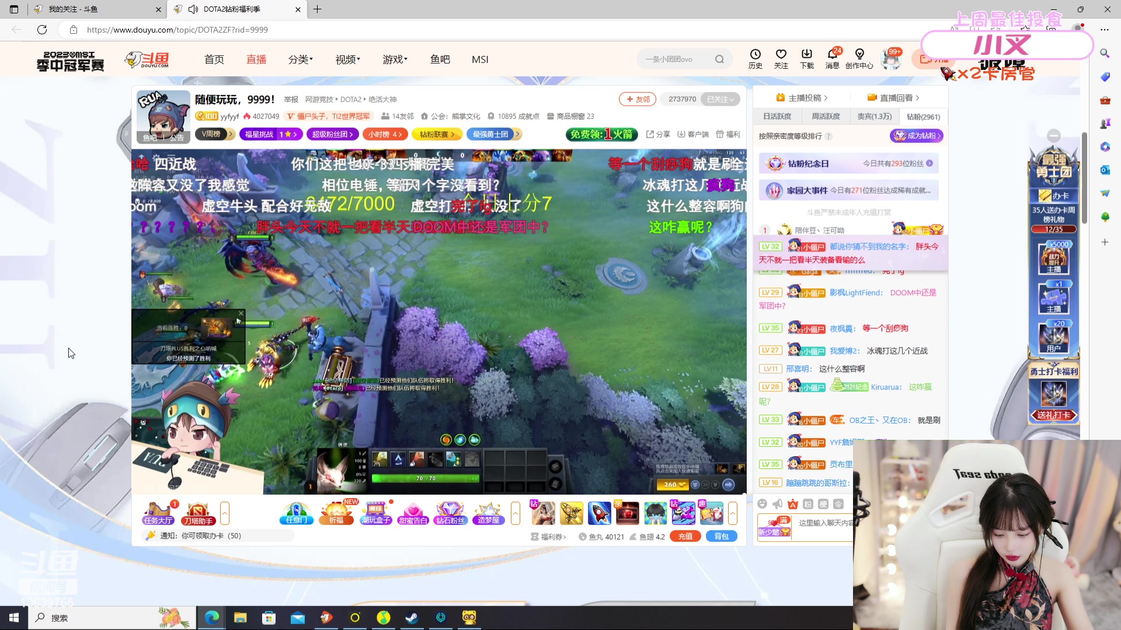Open 钻石粉丝 diamond fan icon
This screenshot has height=630, width=1121.
pos(451,513)
